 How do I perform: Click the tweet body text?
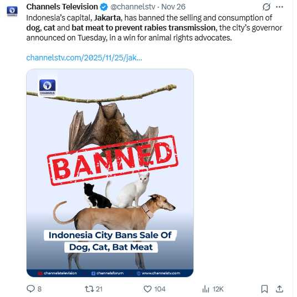(154, 28)
